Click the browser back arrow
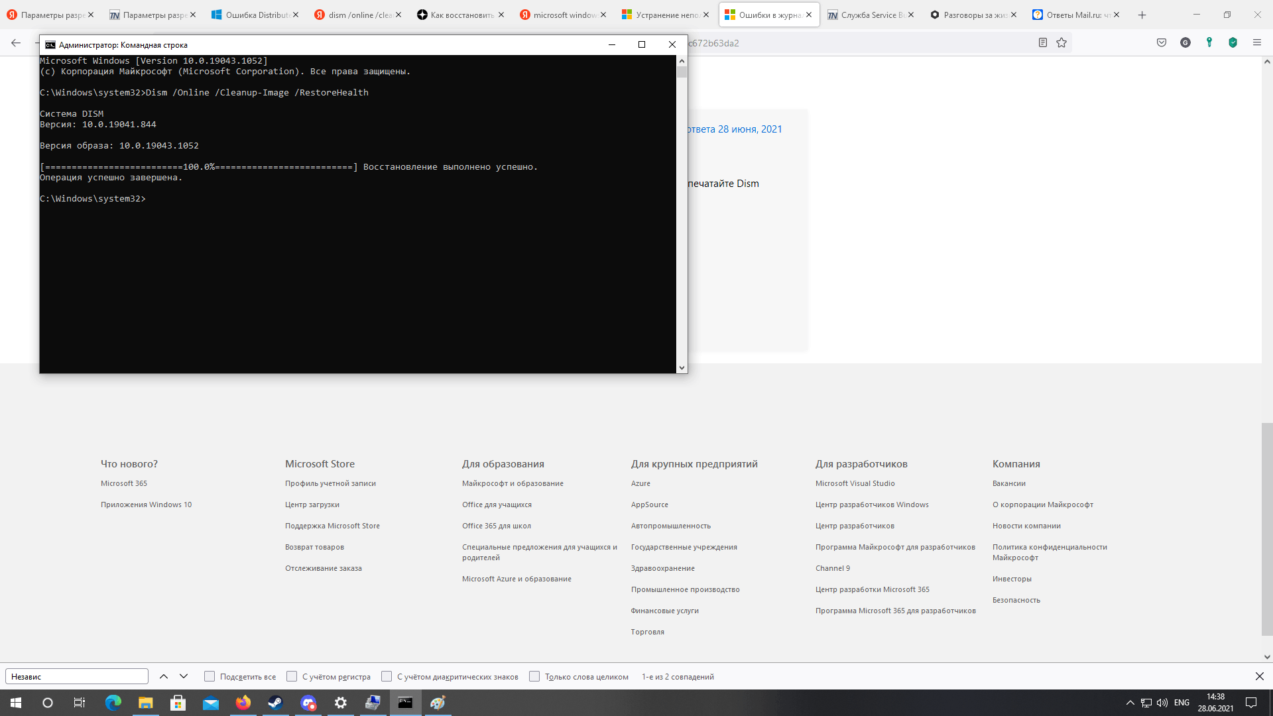 pyautogui.click(x=16, y=43)
